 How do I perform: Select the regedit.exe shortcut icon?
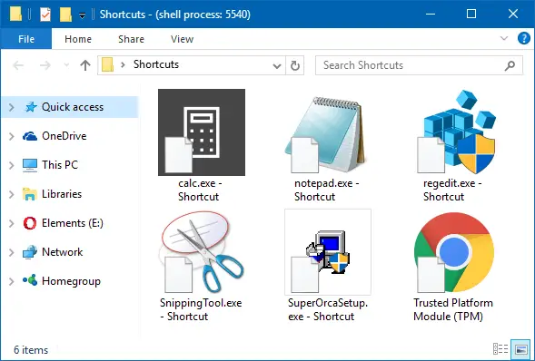(x=457, y=132)
